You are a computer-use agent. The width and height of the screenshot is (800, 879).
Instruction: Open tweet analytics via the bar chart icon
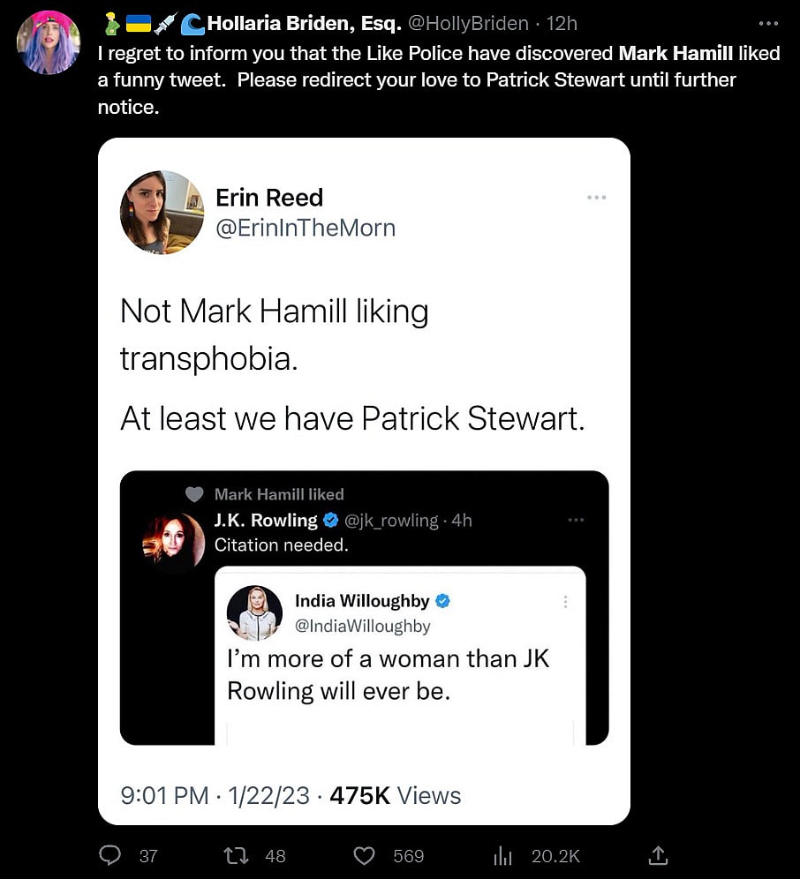click(502, 855)
